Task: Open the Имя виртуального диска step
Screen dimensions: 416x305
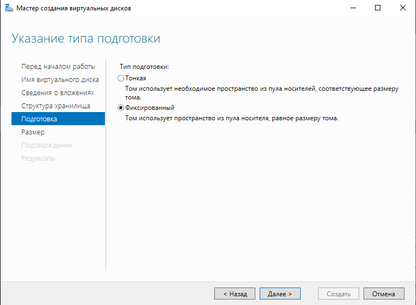Action: point(60,80)
